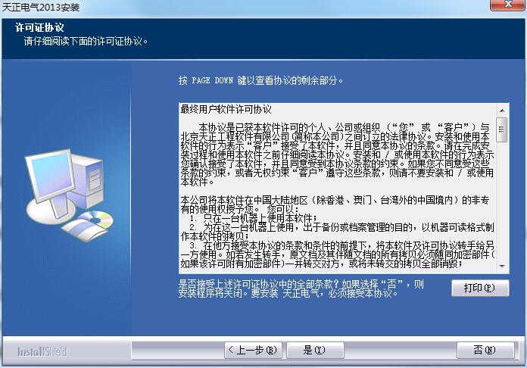Click the license text scroll-down arrow
Image resolution: width=527 pixels, height=368 pixels.
point(502,267)
